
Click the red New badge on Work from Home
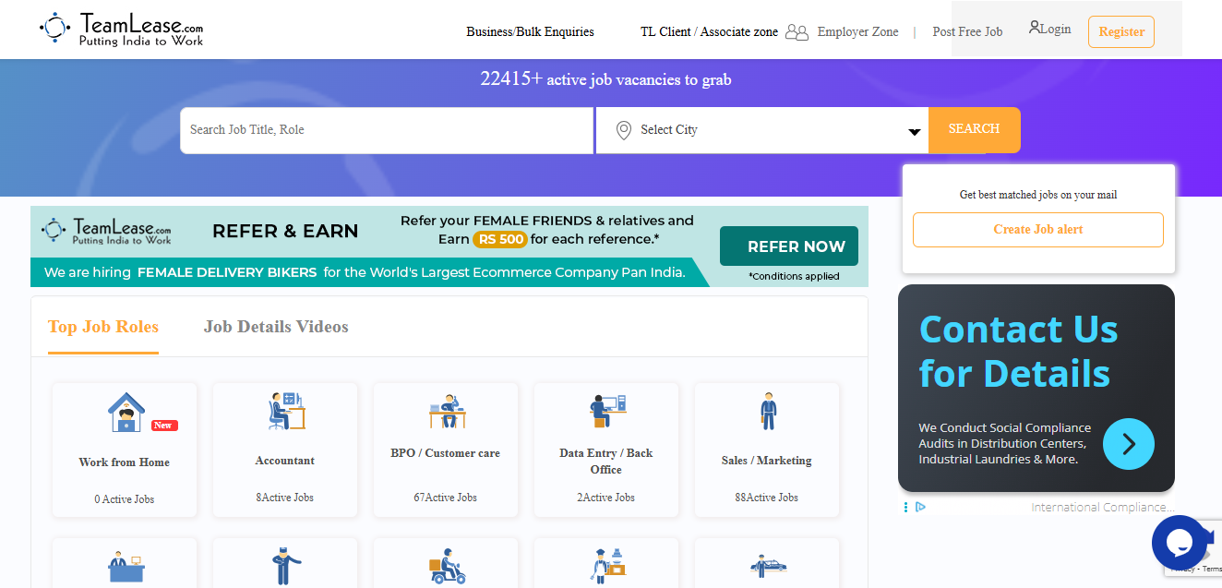163,426
